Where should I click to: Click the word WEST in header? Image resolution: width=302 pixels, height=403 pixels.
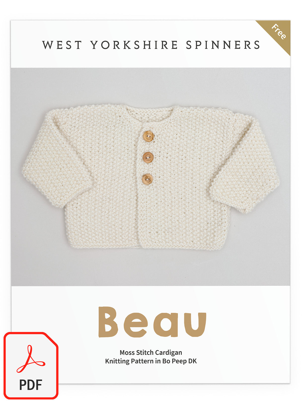(62, 45)
